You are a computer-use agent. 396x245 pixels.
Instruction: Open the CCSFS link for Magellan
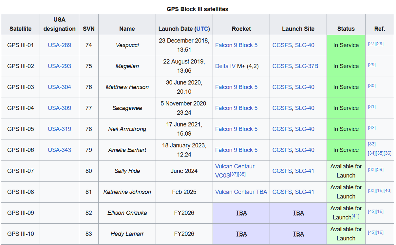(282, 66)
